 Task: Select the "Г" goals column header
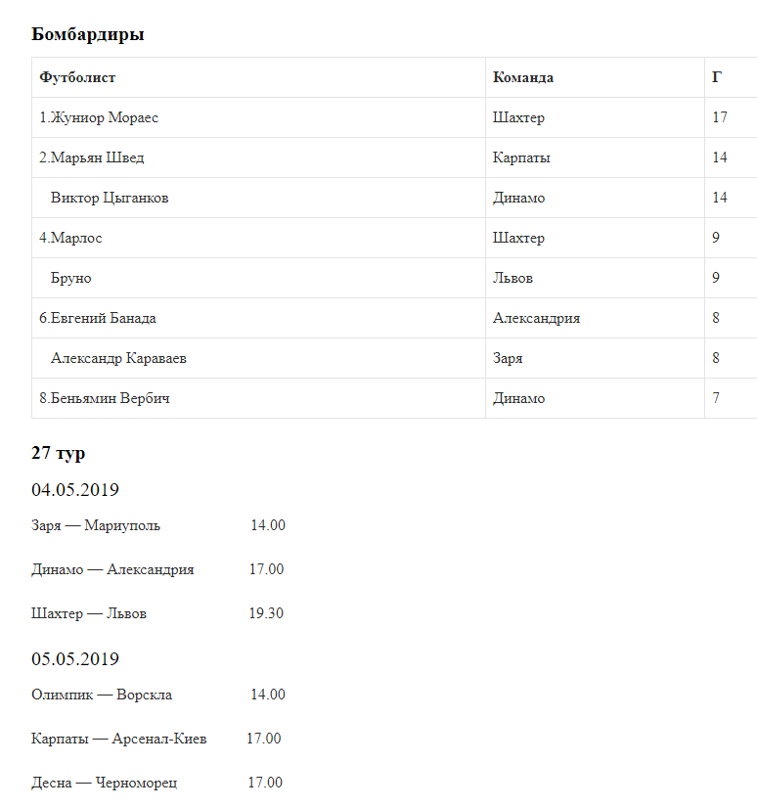[x=717, y=77]
